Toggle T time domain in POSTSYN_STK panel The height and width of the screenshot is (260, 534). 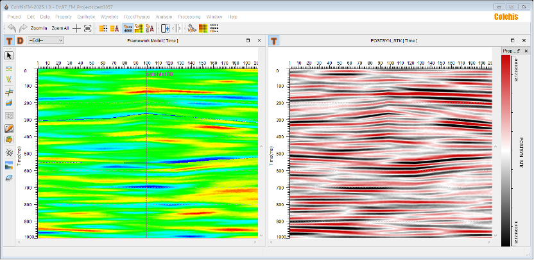(x=274, y=41)
